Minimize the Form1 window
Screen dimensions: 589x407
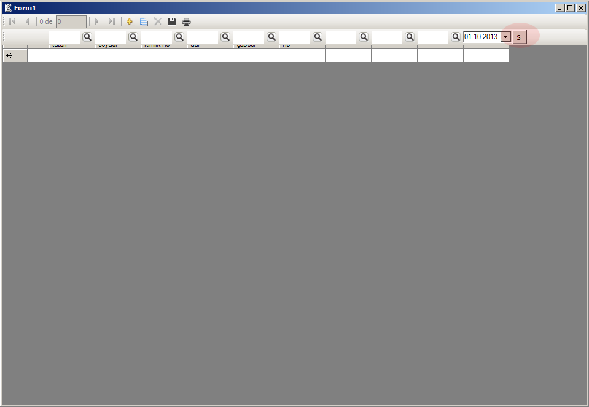(x=560, y=8)
